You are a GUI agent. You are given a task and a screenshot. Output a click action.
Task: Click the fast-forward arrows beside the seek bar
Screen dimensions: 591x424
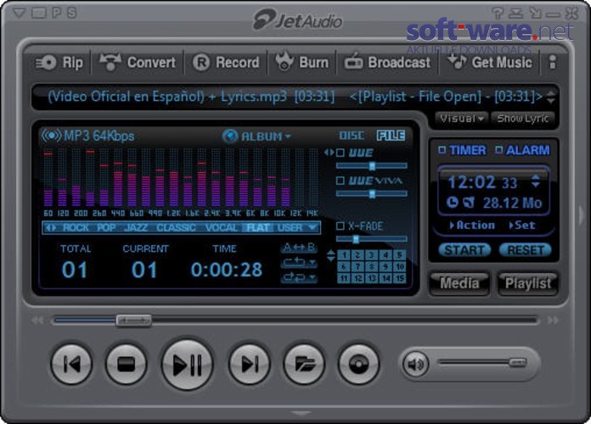pyautogui.click(x=553, y=321)
